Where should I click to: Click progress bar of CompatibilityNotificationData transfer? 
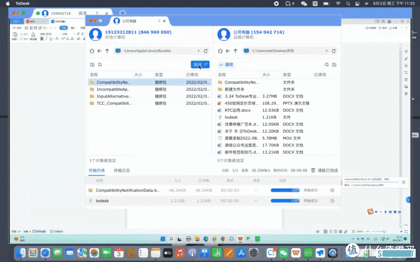285,190
